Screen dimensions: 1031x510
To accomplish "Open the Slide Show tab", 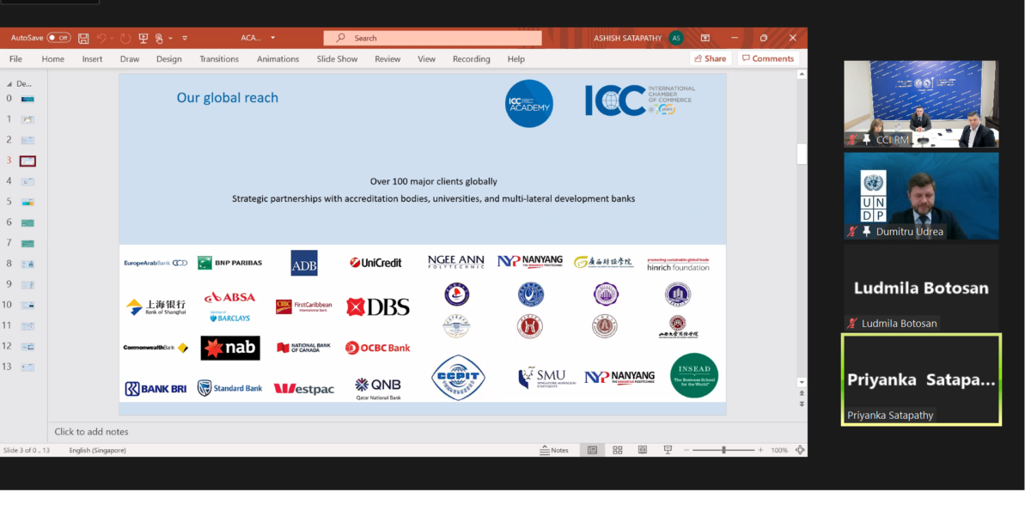I will pos(337,59).
